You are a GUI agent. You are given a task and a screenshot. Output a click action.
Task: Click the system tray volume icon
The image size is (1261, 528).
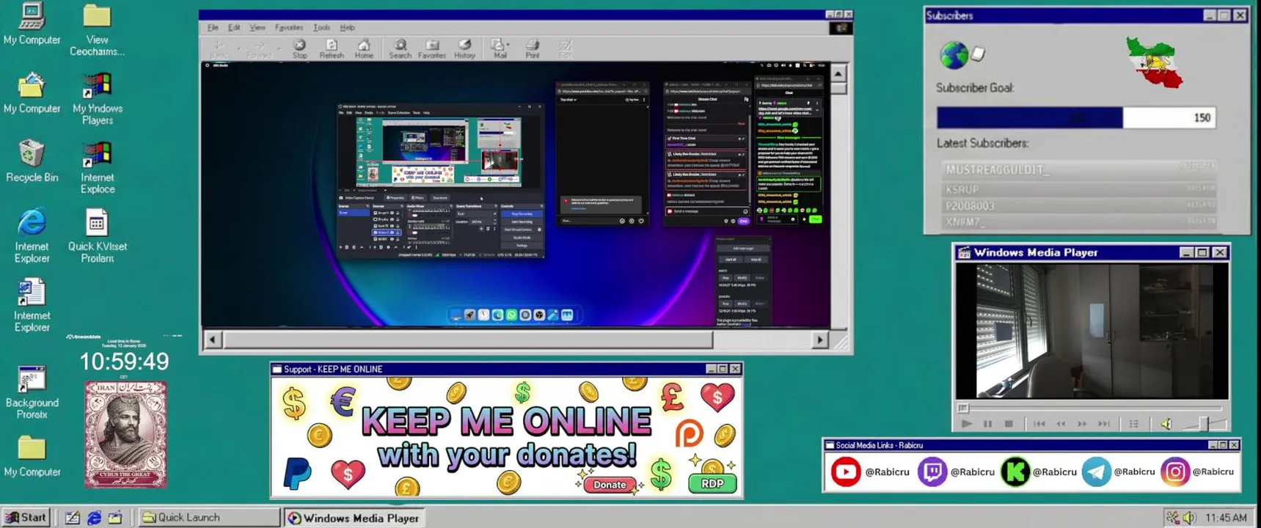coord(1189,518)
